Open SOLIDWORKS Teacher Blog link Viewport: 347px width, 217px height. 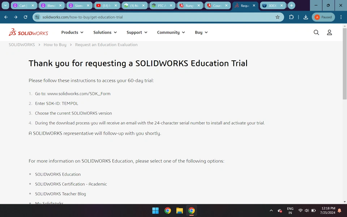coord(60,194)
